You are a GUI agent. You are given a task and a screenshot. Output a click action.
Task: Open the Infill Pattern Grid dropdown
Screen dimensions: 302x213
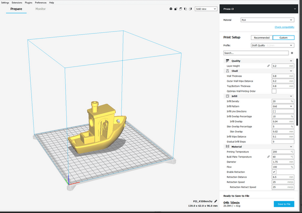pyautogui.click(x=283, y=106)
